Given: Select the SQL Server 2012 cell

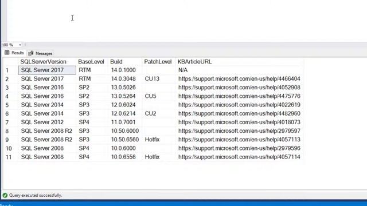Looking at the screenshot, I should (47, 122).
